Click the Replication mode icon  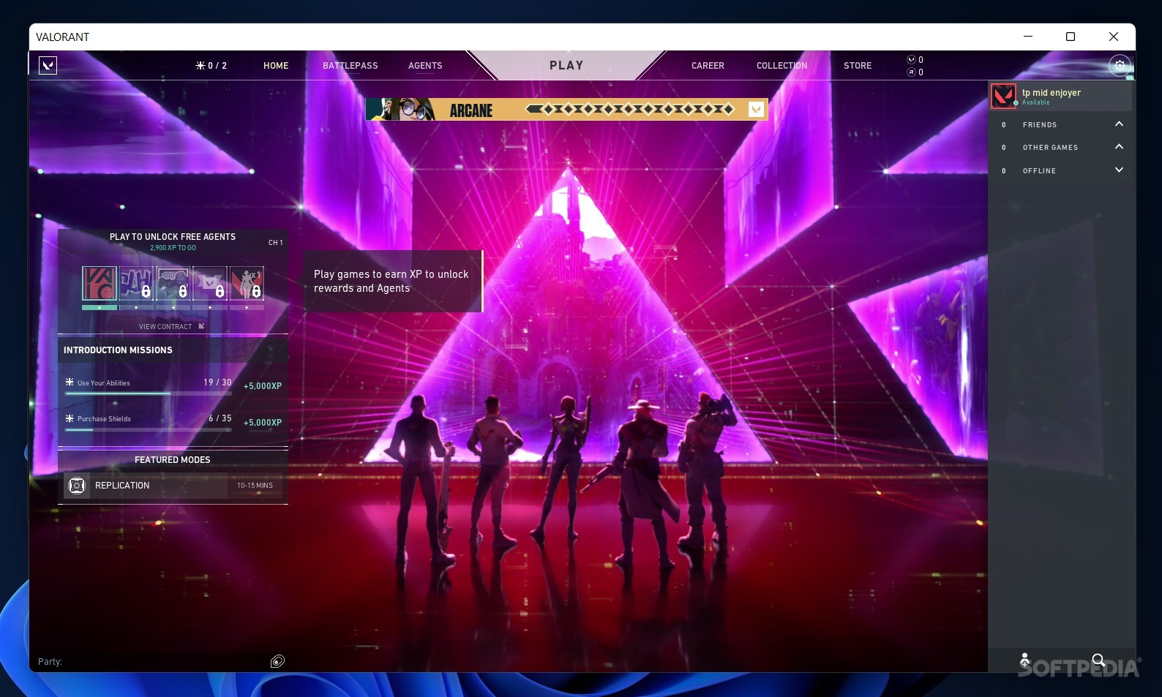(77, 486)
